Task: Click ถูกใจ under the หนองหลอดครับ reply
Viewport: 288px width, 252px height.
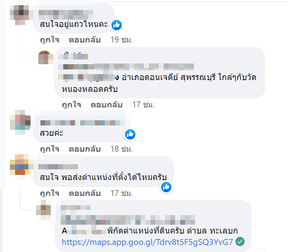Action: pyautogui.click(x=71, y=105)
